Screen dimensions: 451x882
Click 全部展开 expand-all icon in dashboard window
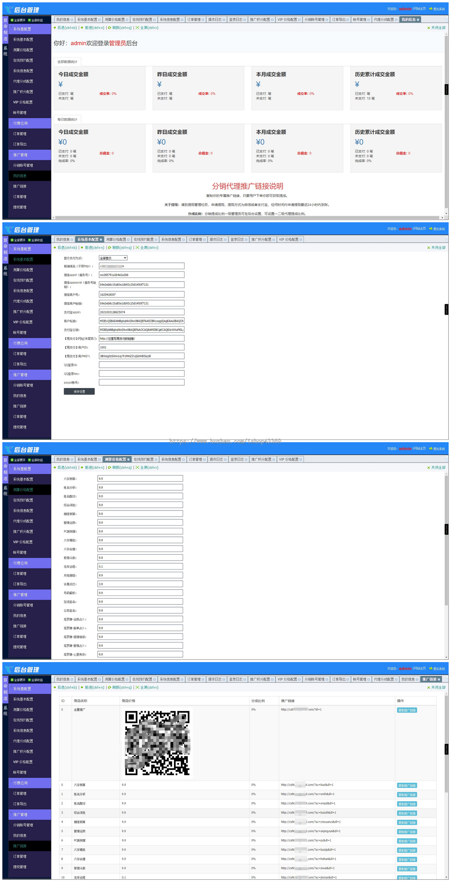[12, 20]
